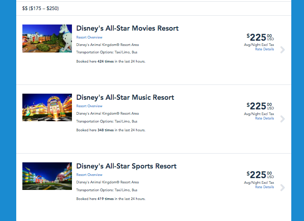Open Resort Overview for All-Star Sports Resort
Image resolution: width=304 pixels, height=221 pixels.
click(x=89, y=175)
